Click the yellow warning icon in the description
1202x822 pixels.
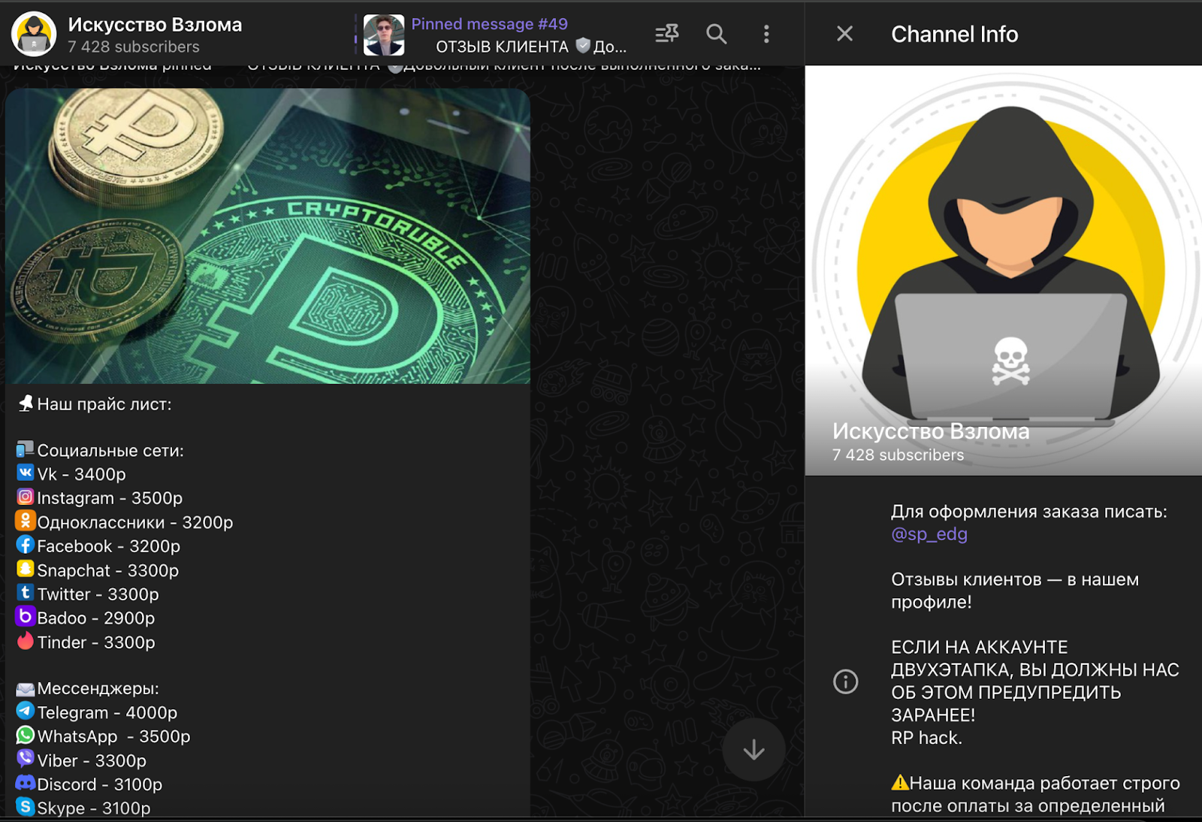click(x=899, y=783)
